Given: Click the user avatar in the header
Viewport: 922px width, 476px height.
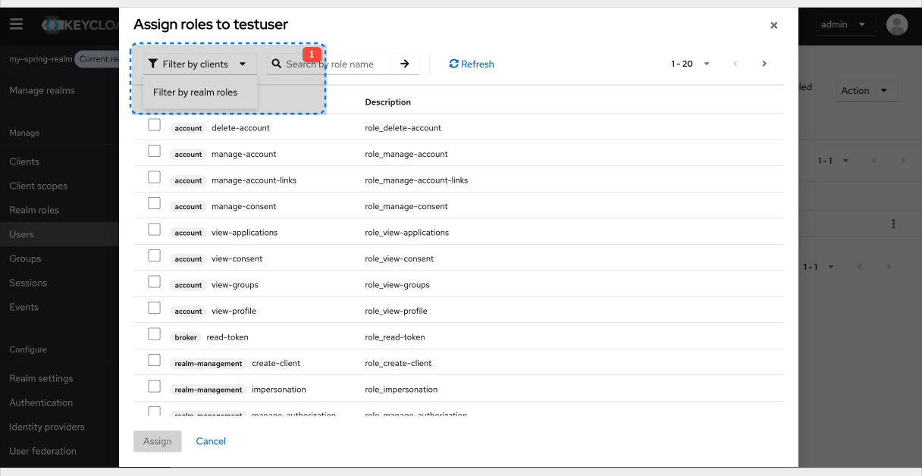Looking at the screenshot, I should pyautogui.click(x=897, y=24).
